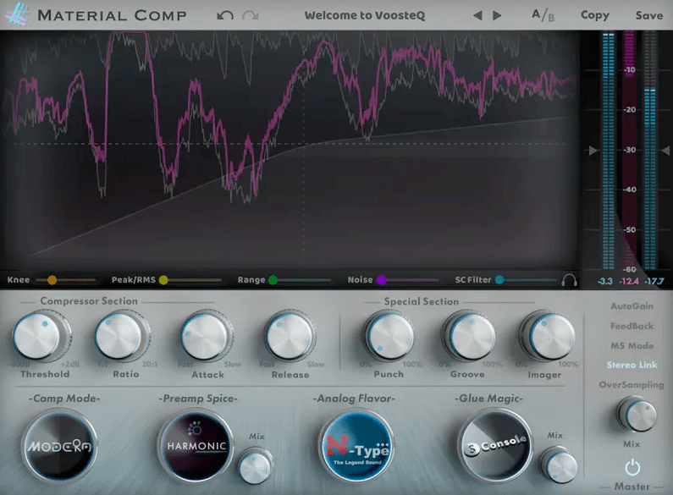Image resolution: width=673 pixels, height=495 pixels.
Task: Click the Save button in header
Action: tap(649, 15)
